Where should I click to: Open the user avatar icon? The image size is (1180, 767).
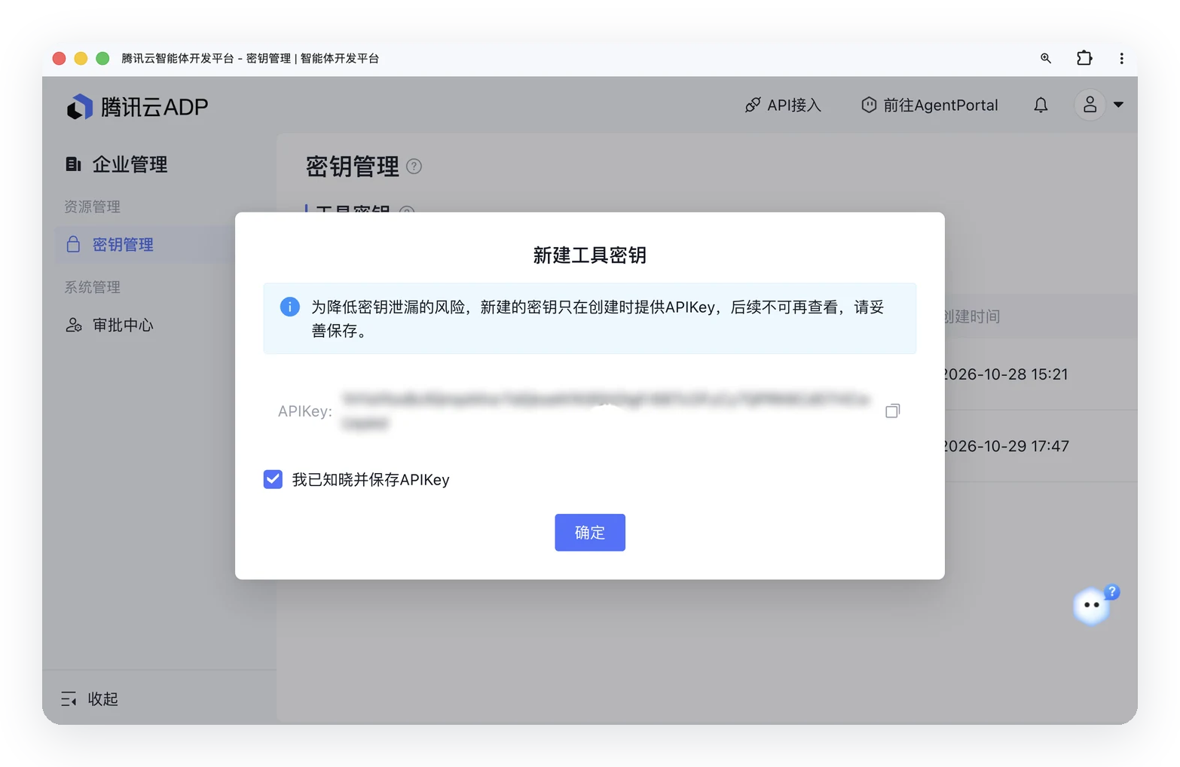point(1090,105)
